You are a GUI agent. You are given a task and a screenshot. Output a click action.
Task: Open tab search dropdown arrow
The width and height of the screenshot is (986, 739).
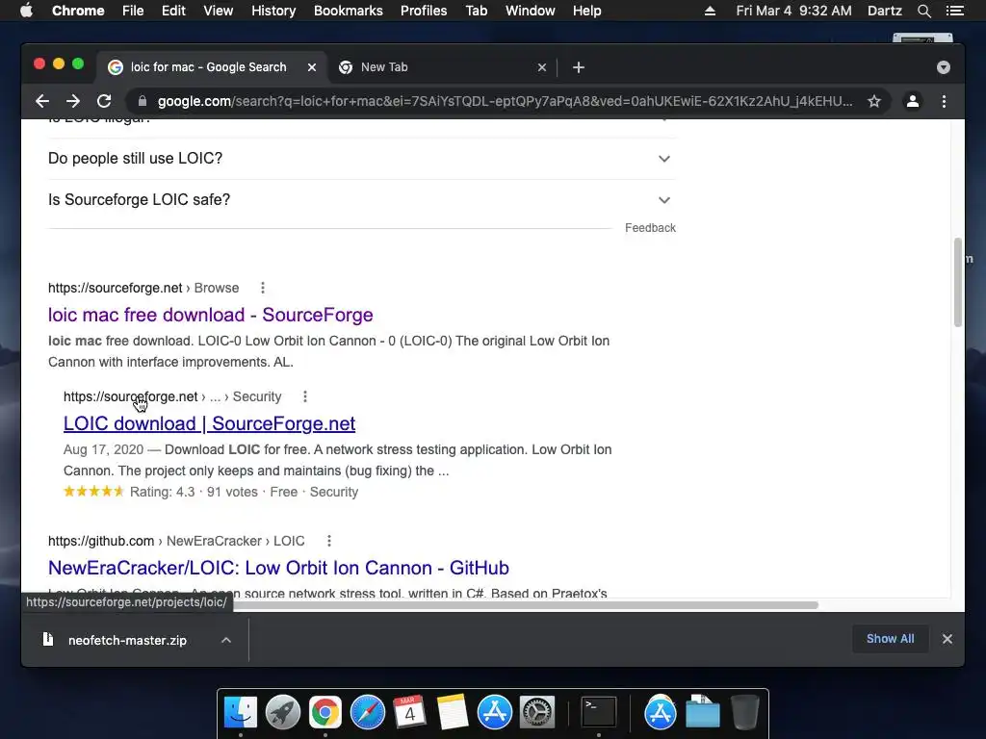click(x=944, y=67)
